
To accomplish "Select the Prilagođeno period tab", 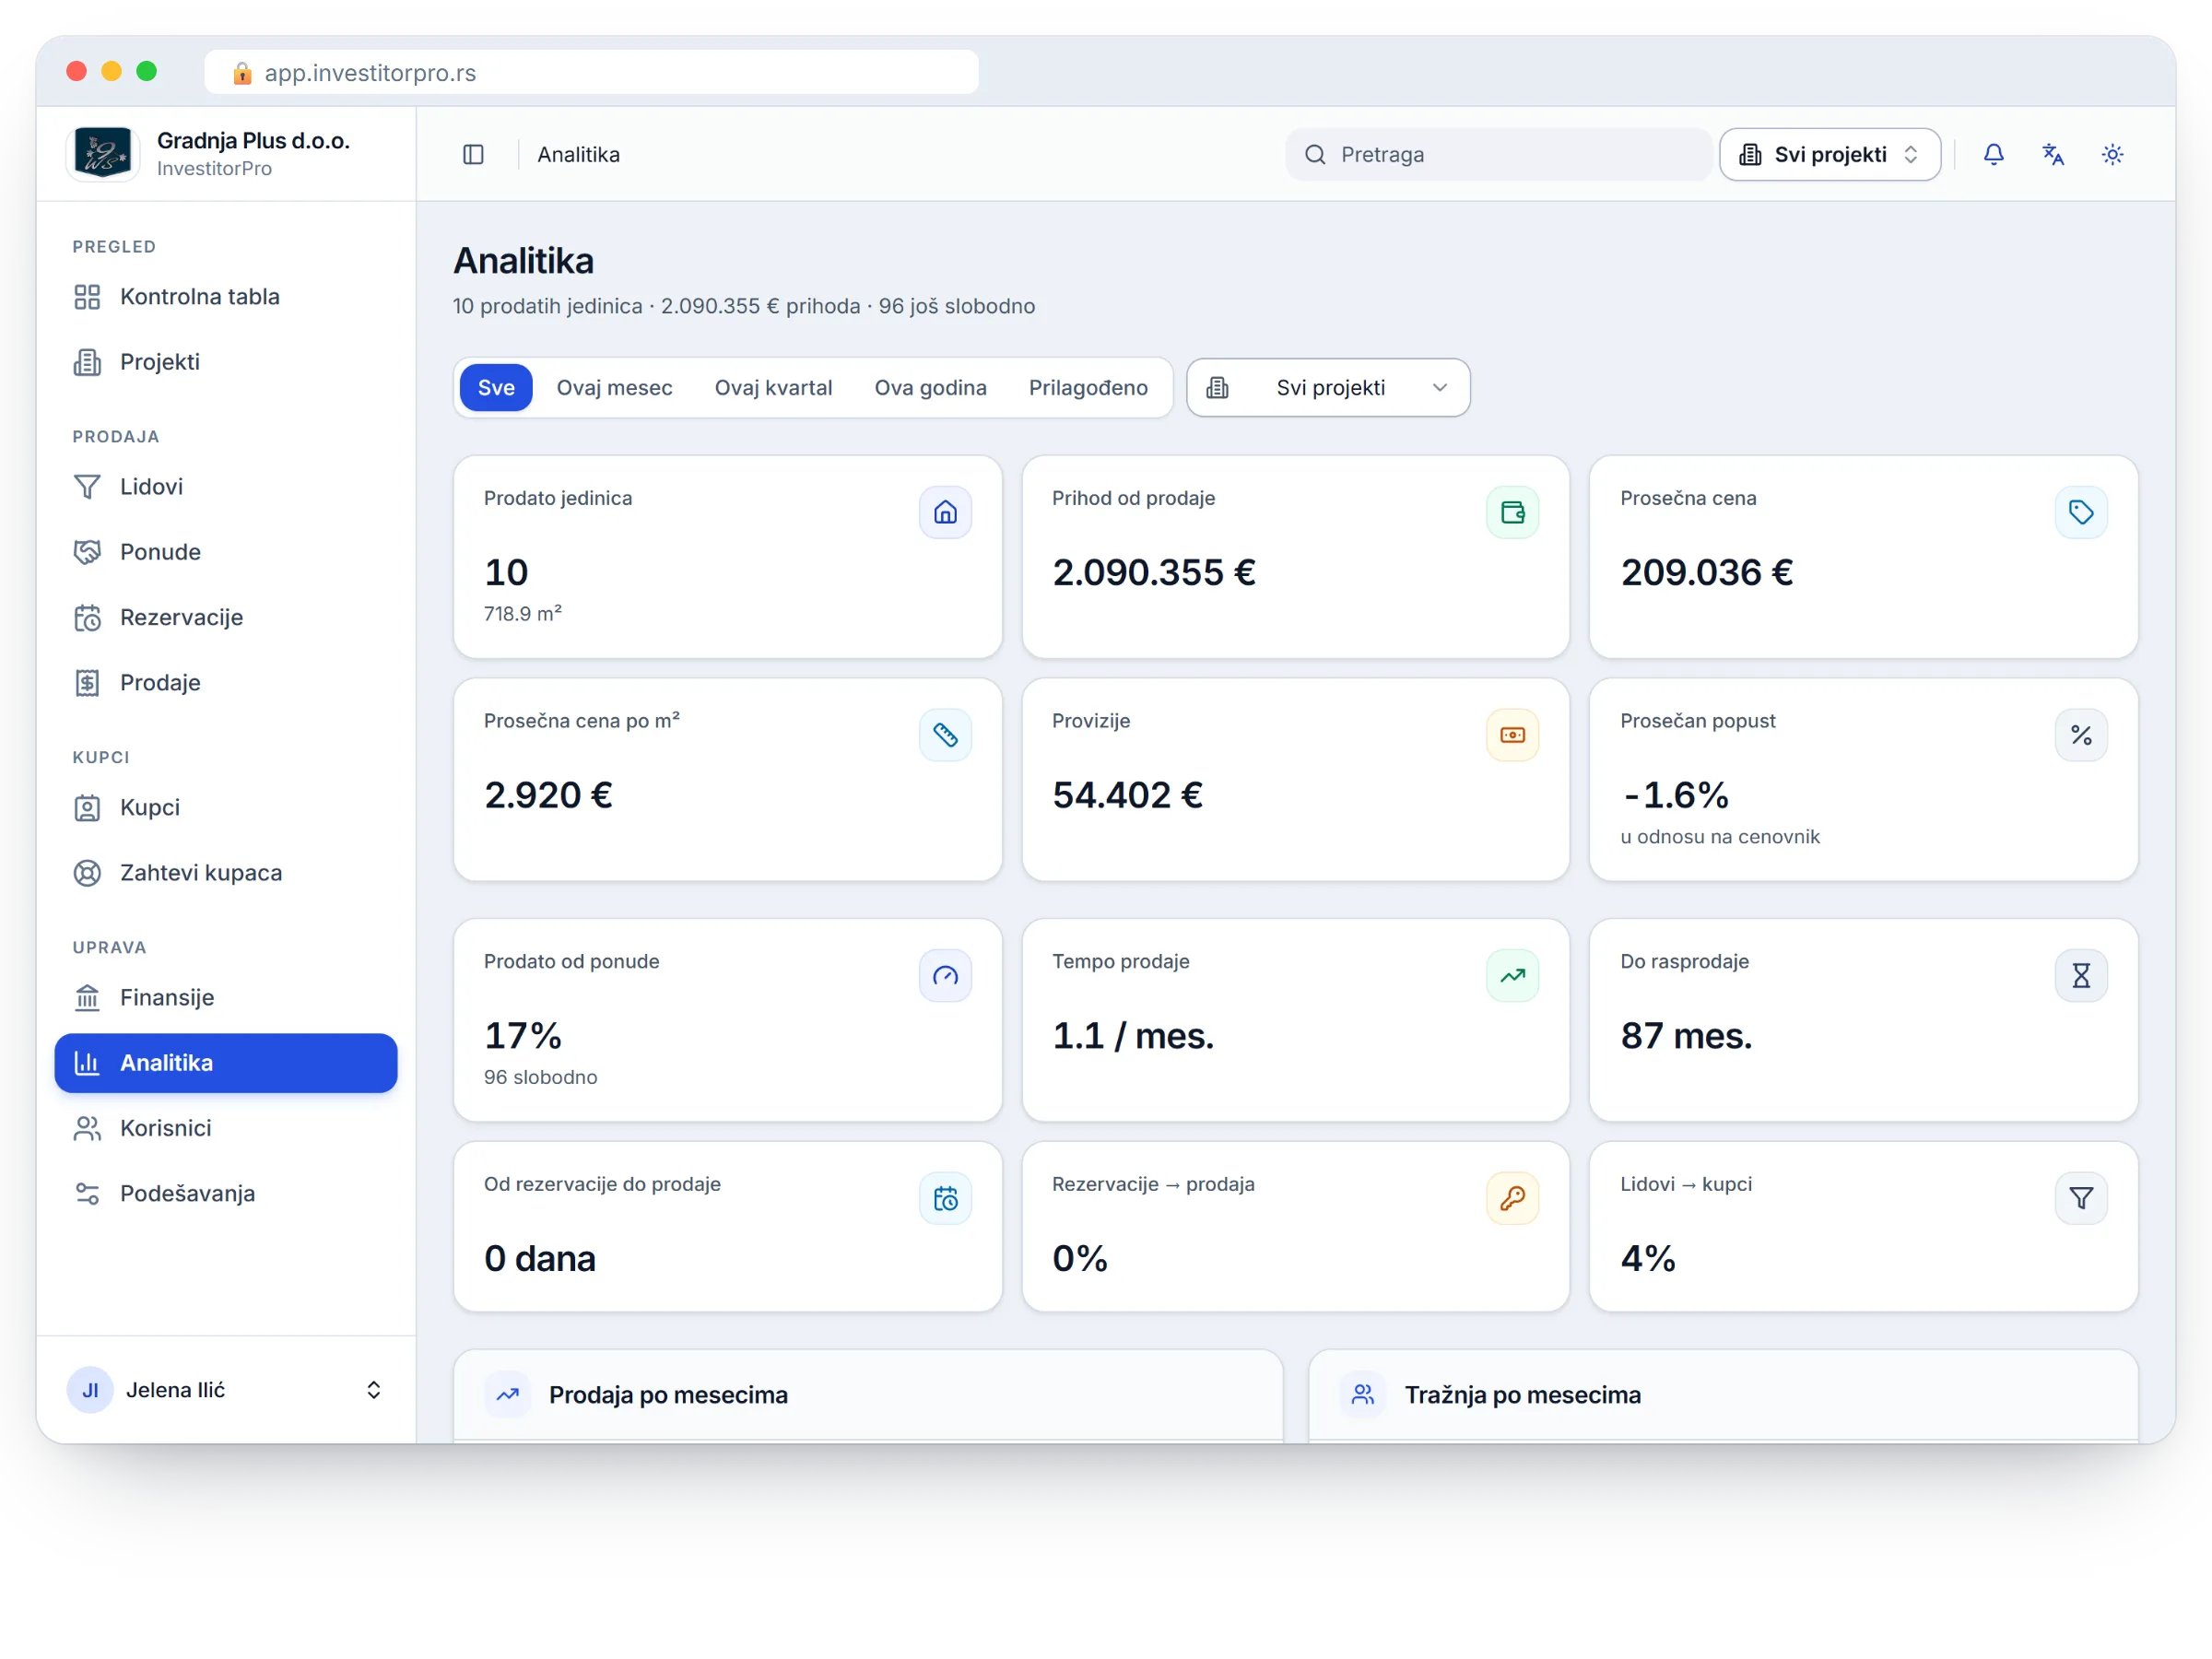I will tap(1088, 387).
